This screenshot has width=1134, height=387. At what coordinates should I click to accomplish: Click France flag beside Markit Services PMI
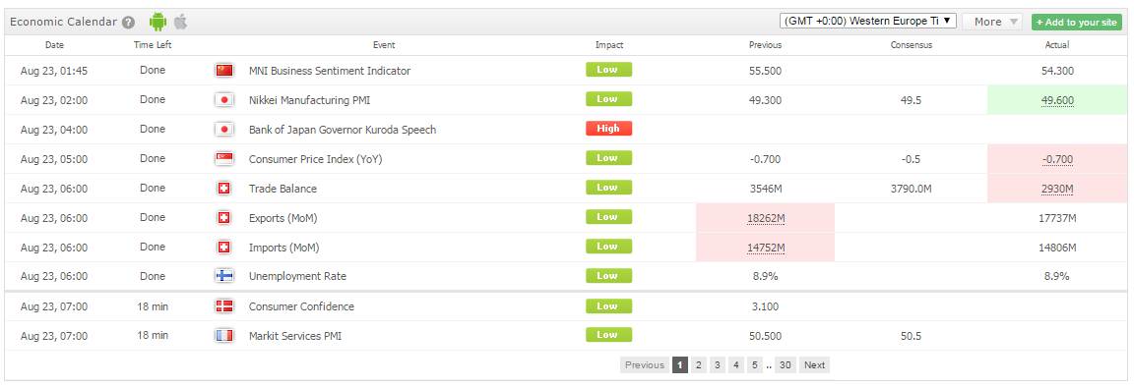tap(224, 336)
